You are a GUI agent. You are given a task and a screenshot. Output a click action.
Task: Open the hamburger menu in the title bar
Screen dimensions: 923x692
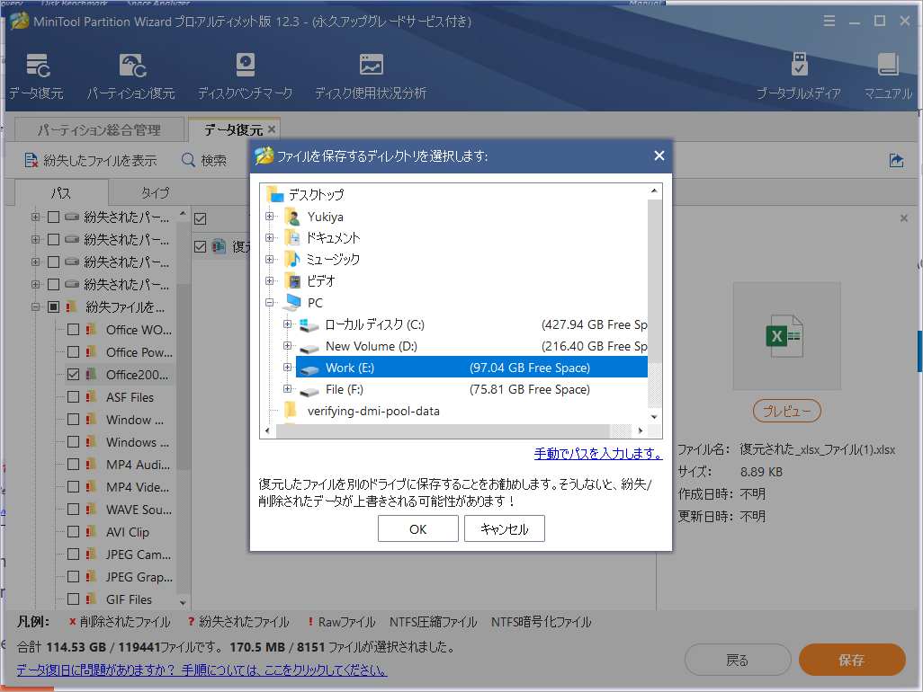[x=829, y=22]
